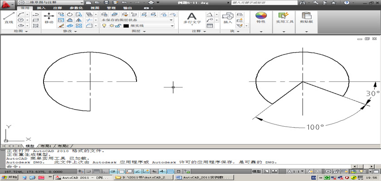Click the Plot printer icon in quick access toolbar

[x=151, y=2]
